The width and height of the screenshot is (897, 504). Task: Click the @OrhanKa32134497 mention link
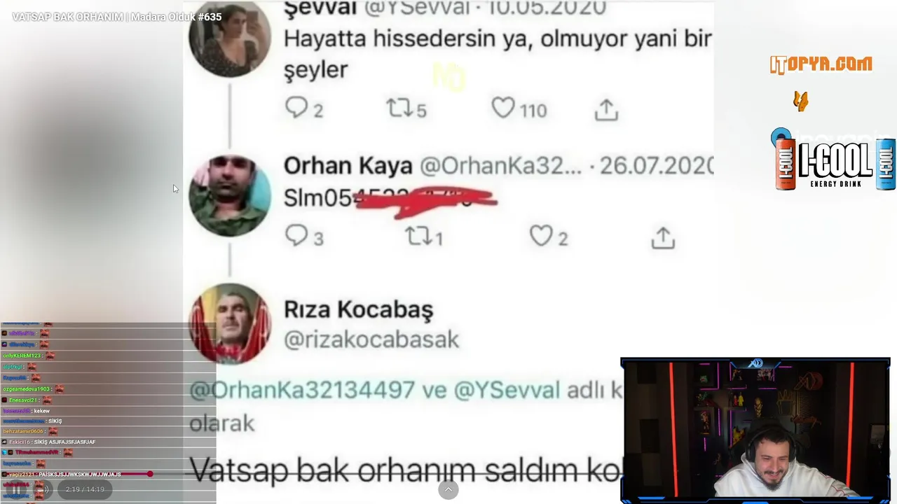coord(302,390)
